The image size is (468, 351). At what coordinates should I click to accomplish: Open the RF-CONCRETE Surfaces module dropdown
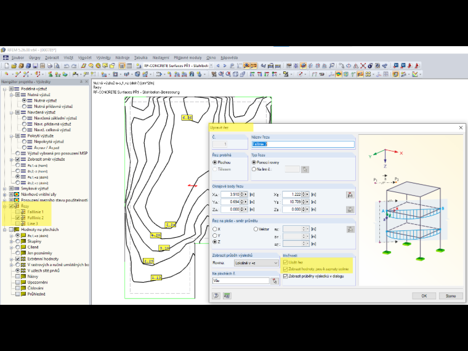(211, 66)
